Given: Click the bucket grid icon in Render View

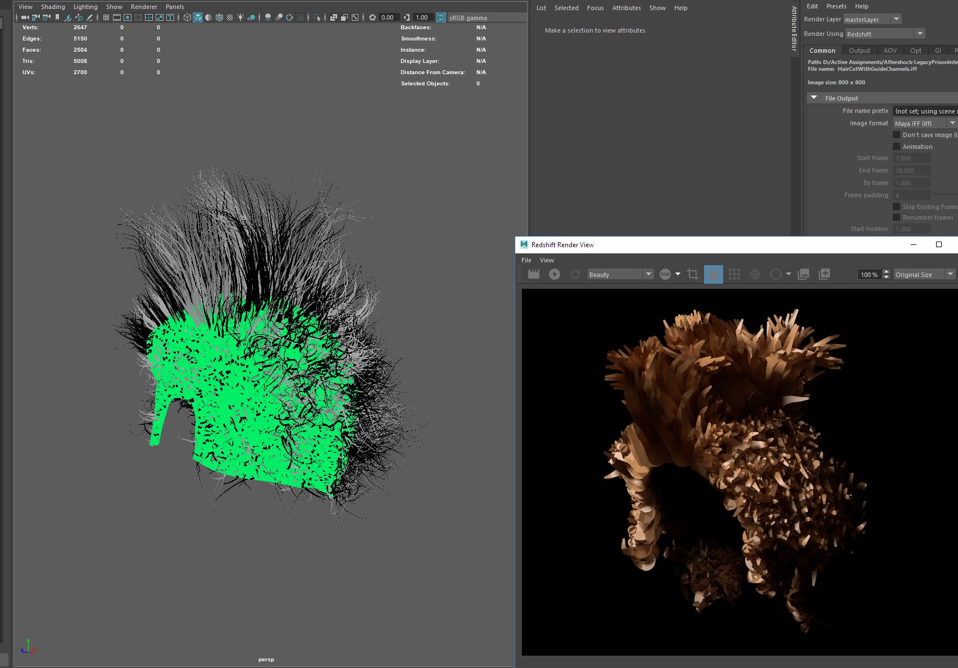Looking at the screenshot, I should click(x=734, y=274).
